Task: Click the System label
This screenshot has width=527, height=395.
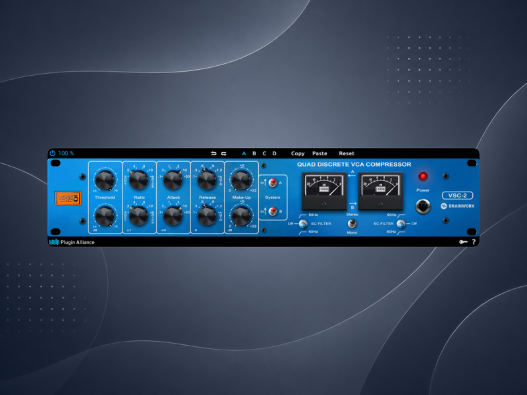Action: (x=273, y=197)
